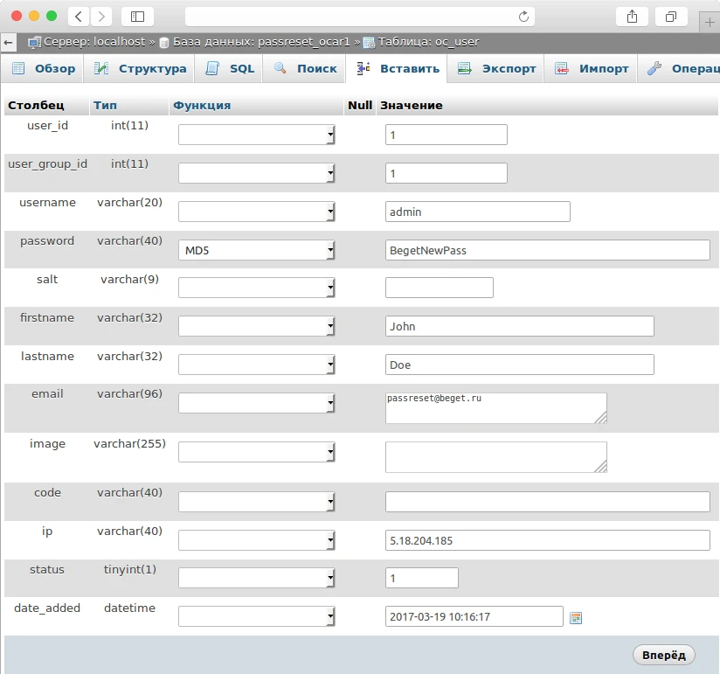Open the calendar picker beside date_added
The height and width of the screenshot is (674, 720).
pos(575,618)
